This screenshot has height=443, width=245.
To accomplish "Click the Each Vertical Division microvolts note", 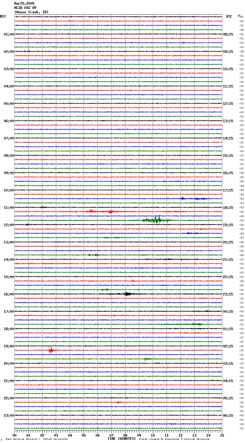I will (x=37, y=439).
